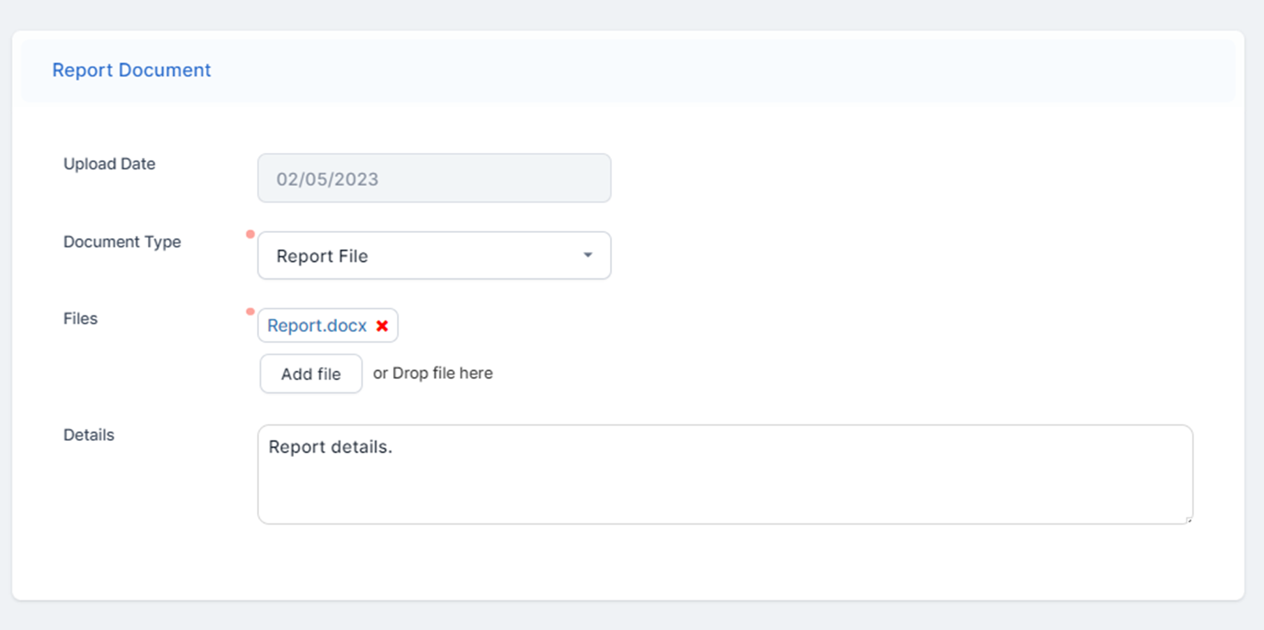Click the Report Document header bar area
This screenshot has height=630, width=1264.
pos(698,70)
